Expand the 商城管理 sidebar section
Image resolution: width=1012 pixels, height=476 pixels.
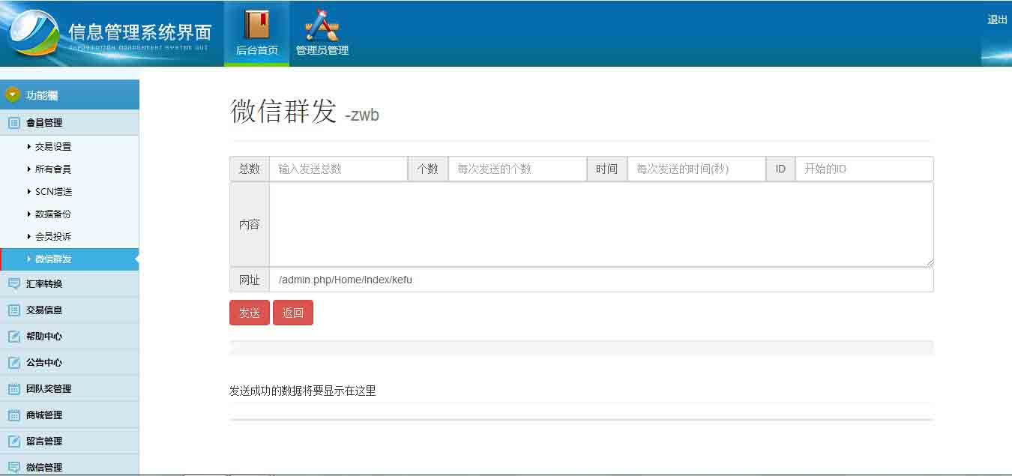point(44,415)
